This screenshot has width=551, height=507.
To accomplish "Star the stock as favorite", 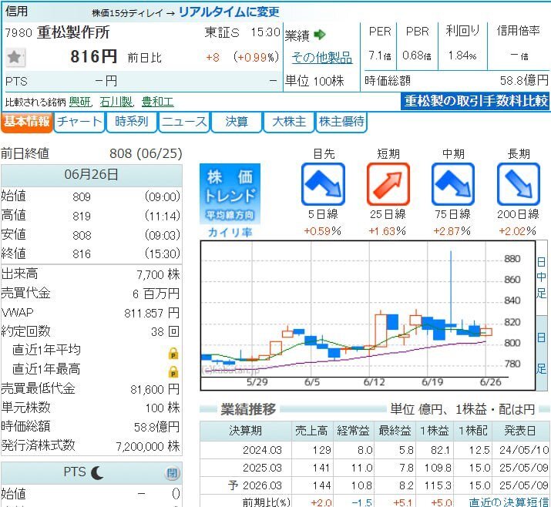I will [15, 57].
